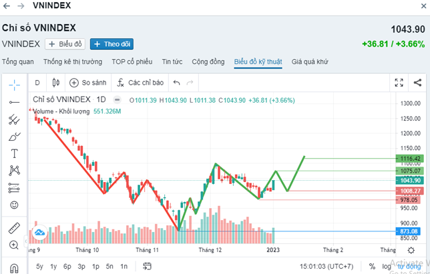430x274 pixels.
Task: Open Các chỉ báo indicators
Action: click(x=140, y=83)
